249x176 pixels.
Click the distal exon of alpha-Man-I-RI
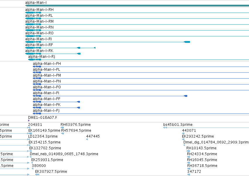[x=187, y=42]
